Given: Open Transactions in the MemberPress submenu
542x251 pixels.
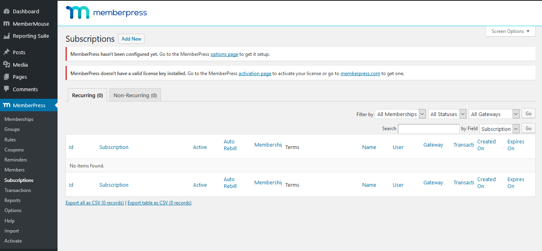Looking at the screenshot, I should (x=18, y=190).
